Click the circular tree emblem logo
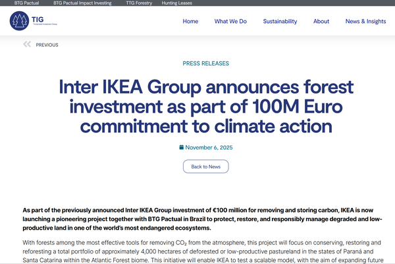 tap(19, 21)
